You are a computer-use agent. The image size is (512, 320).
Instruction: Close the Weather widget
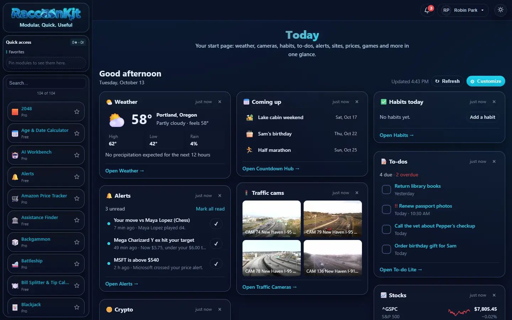coord(220,102)
